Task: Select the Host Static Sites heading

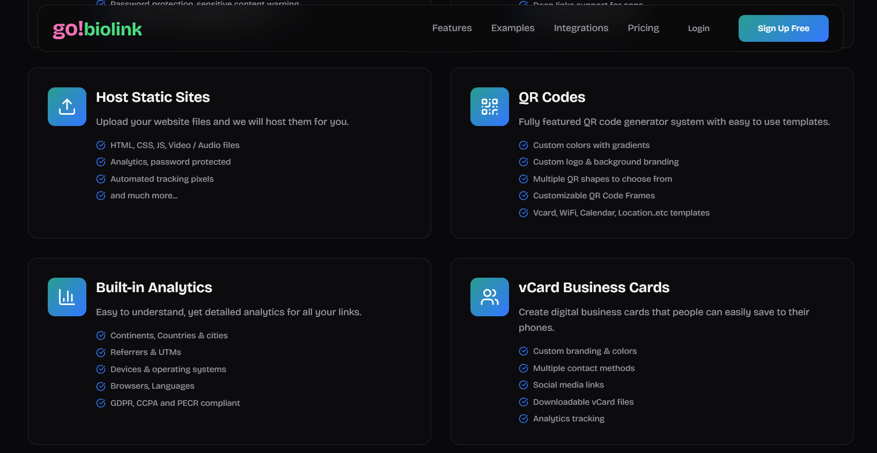Action: pyautogui.click(x=153, y=97)
